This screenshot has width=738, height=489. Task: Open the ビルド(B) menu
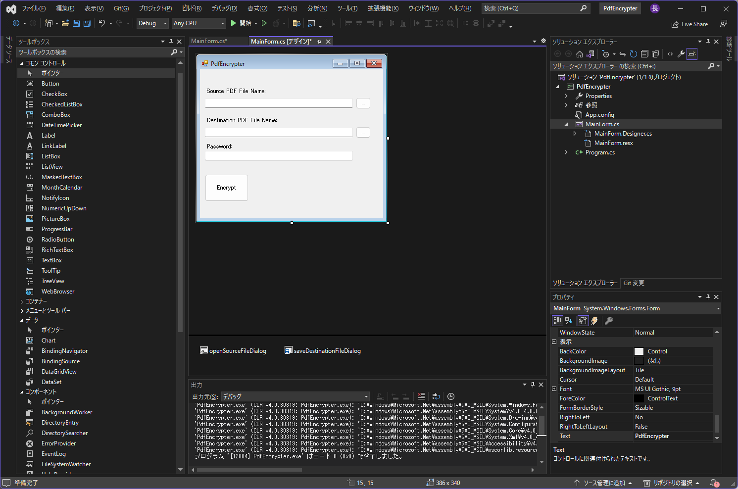[192, 8]
